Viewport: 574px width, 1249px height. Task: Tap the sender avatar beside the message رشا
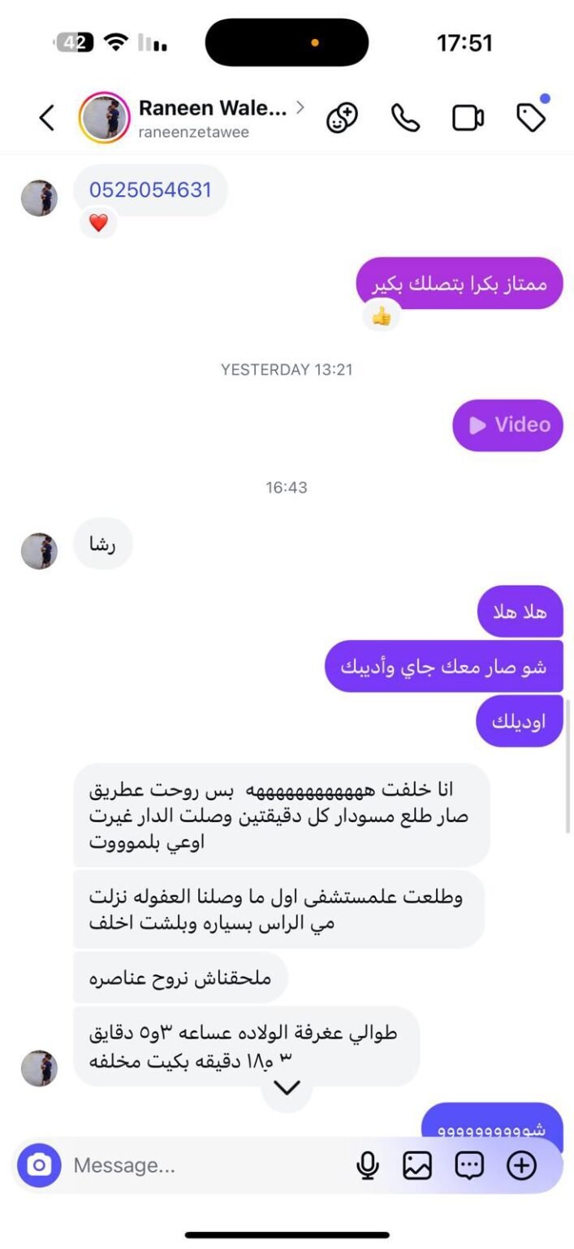pyautogui.click(x=39, y=551)
